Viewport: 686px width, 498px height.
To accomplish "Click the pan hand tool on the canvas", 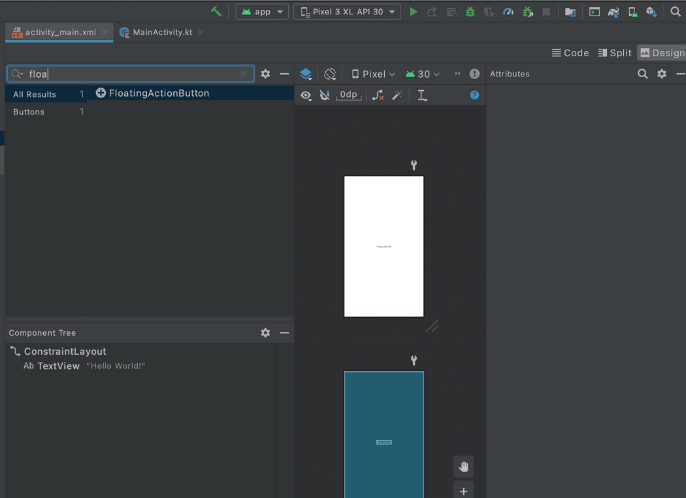I will point(463,467).
